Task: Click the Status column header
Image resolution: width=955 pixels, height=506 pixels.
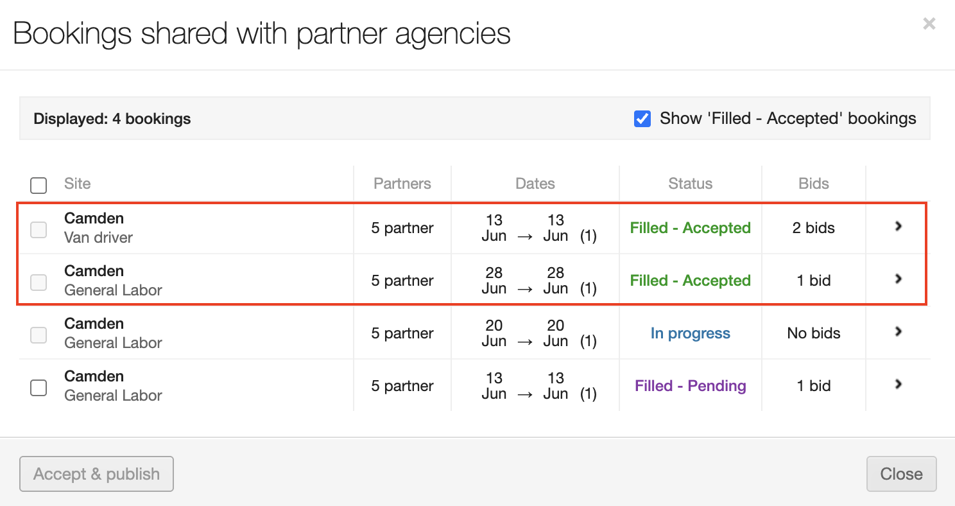Action: (x=690, y=184)
